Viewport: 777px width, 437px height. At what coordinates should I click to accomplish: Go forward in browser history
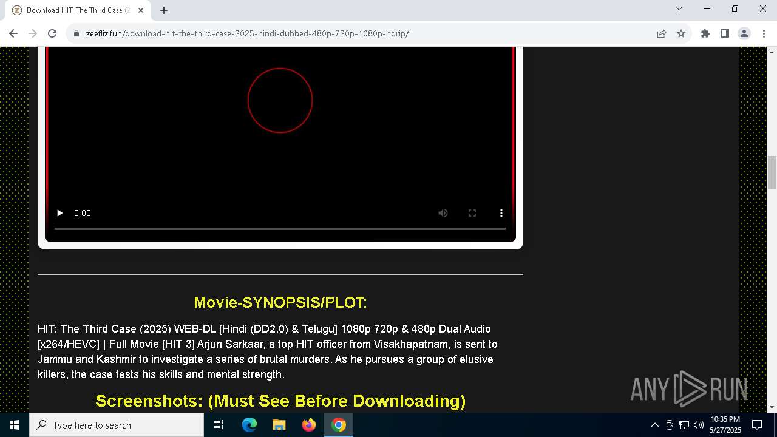[x=33, y=33]
